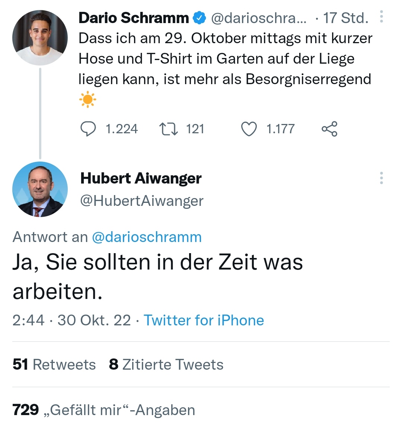Click the '17 Std.' timestamp on Dario's tweet
The height and width of the screenshot is (427, 402).
click(x=345, y=18)
